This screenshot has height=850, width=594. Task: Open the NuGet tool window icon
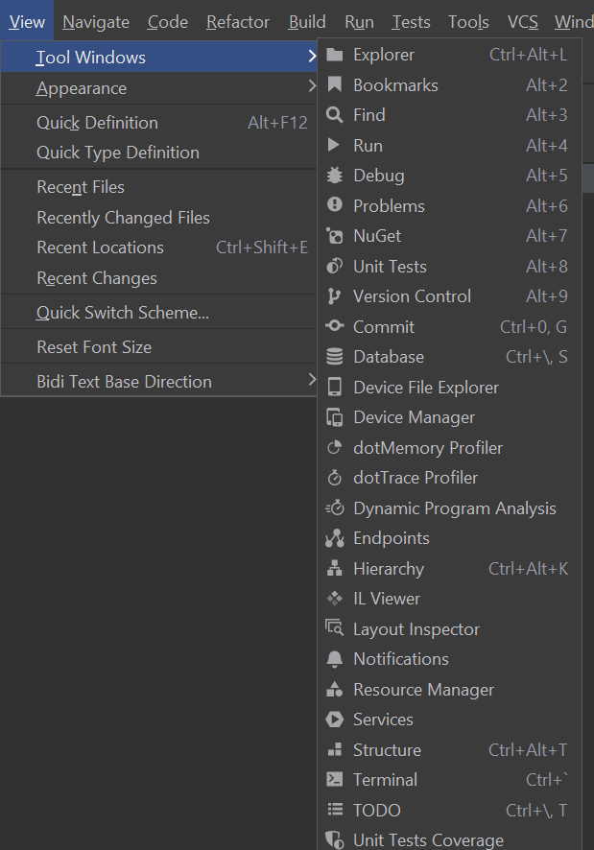336,235
